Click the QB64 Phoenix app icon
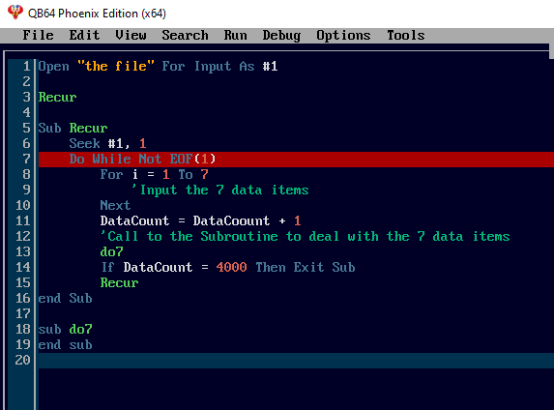The height and width of the screenshot is (410, 554). pyautogui.click(x=15, y=13)
